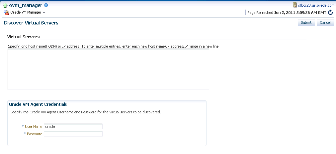Click the ovm_manager title text

26,5
